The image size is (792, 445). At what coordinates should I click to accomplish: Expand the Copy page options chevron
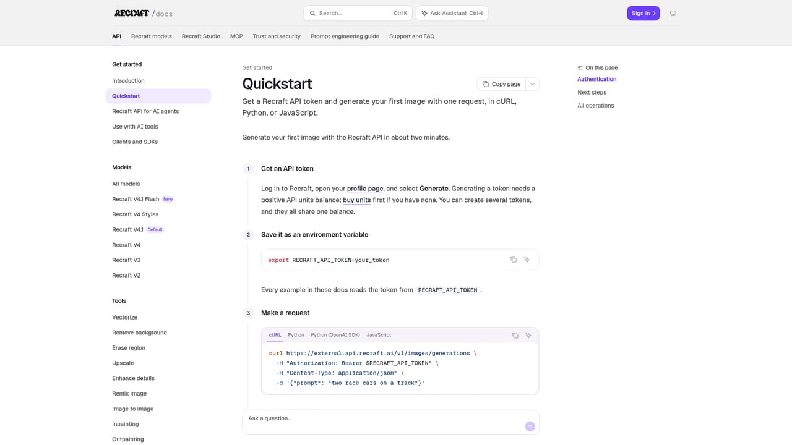coord(532,84)
